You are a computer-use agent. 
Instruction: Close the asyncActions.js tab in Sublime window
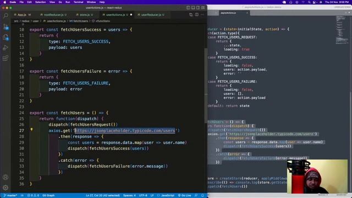coord(247,13)
